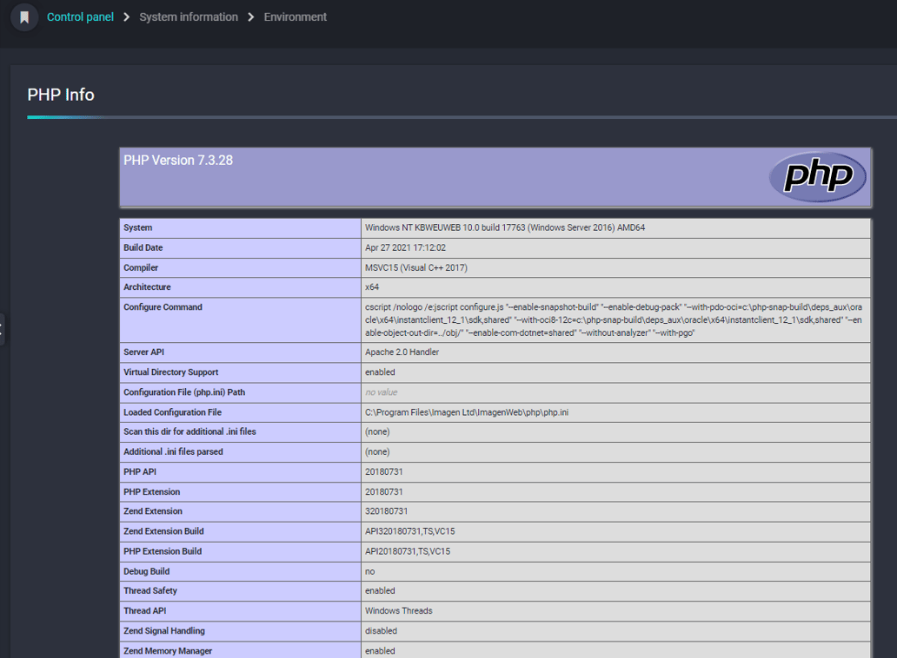
Task: Click 'Scan this dir for additional .ini files'
Action: (190, 431)
